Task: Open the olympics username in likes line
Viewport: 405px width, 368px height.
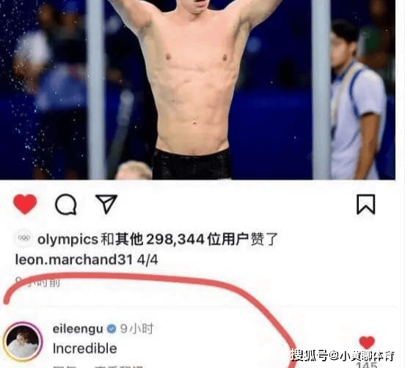Action: (67, 240)
